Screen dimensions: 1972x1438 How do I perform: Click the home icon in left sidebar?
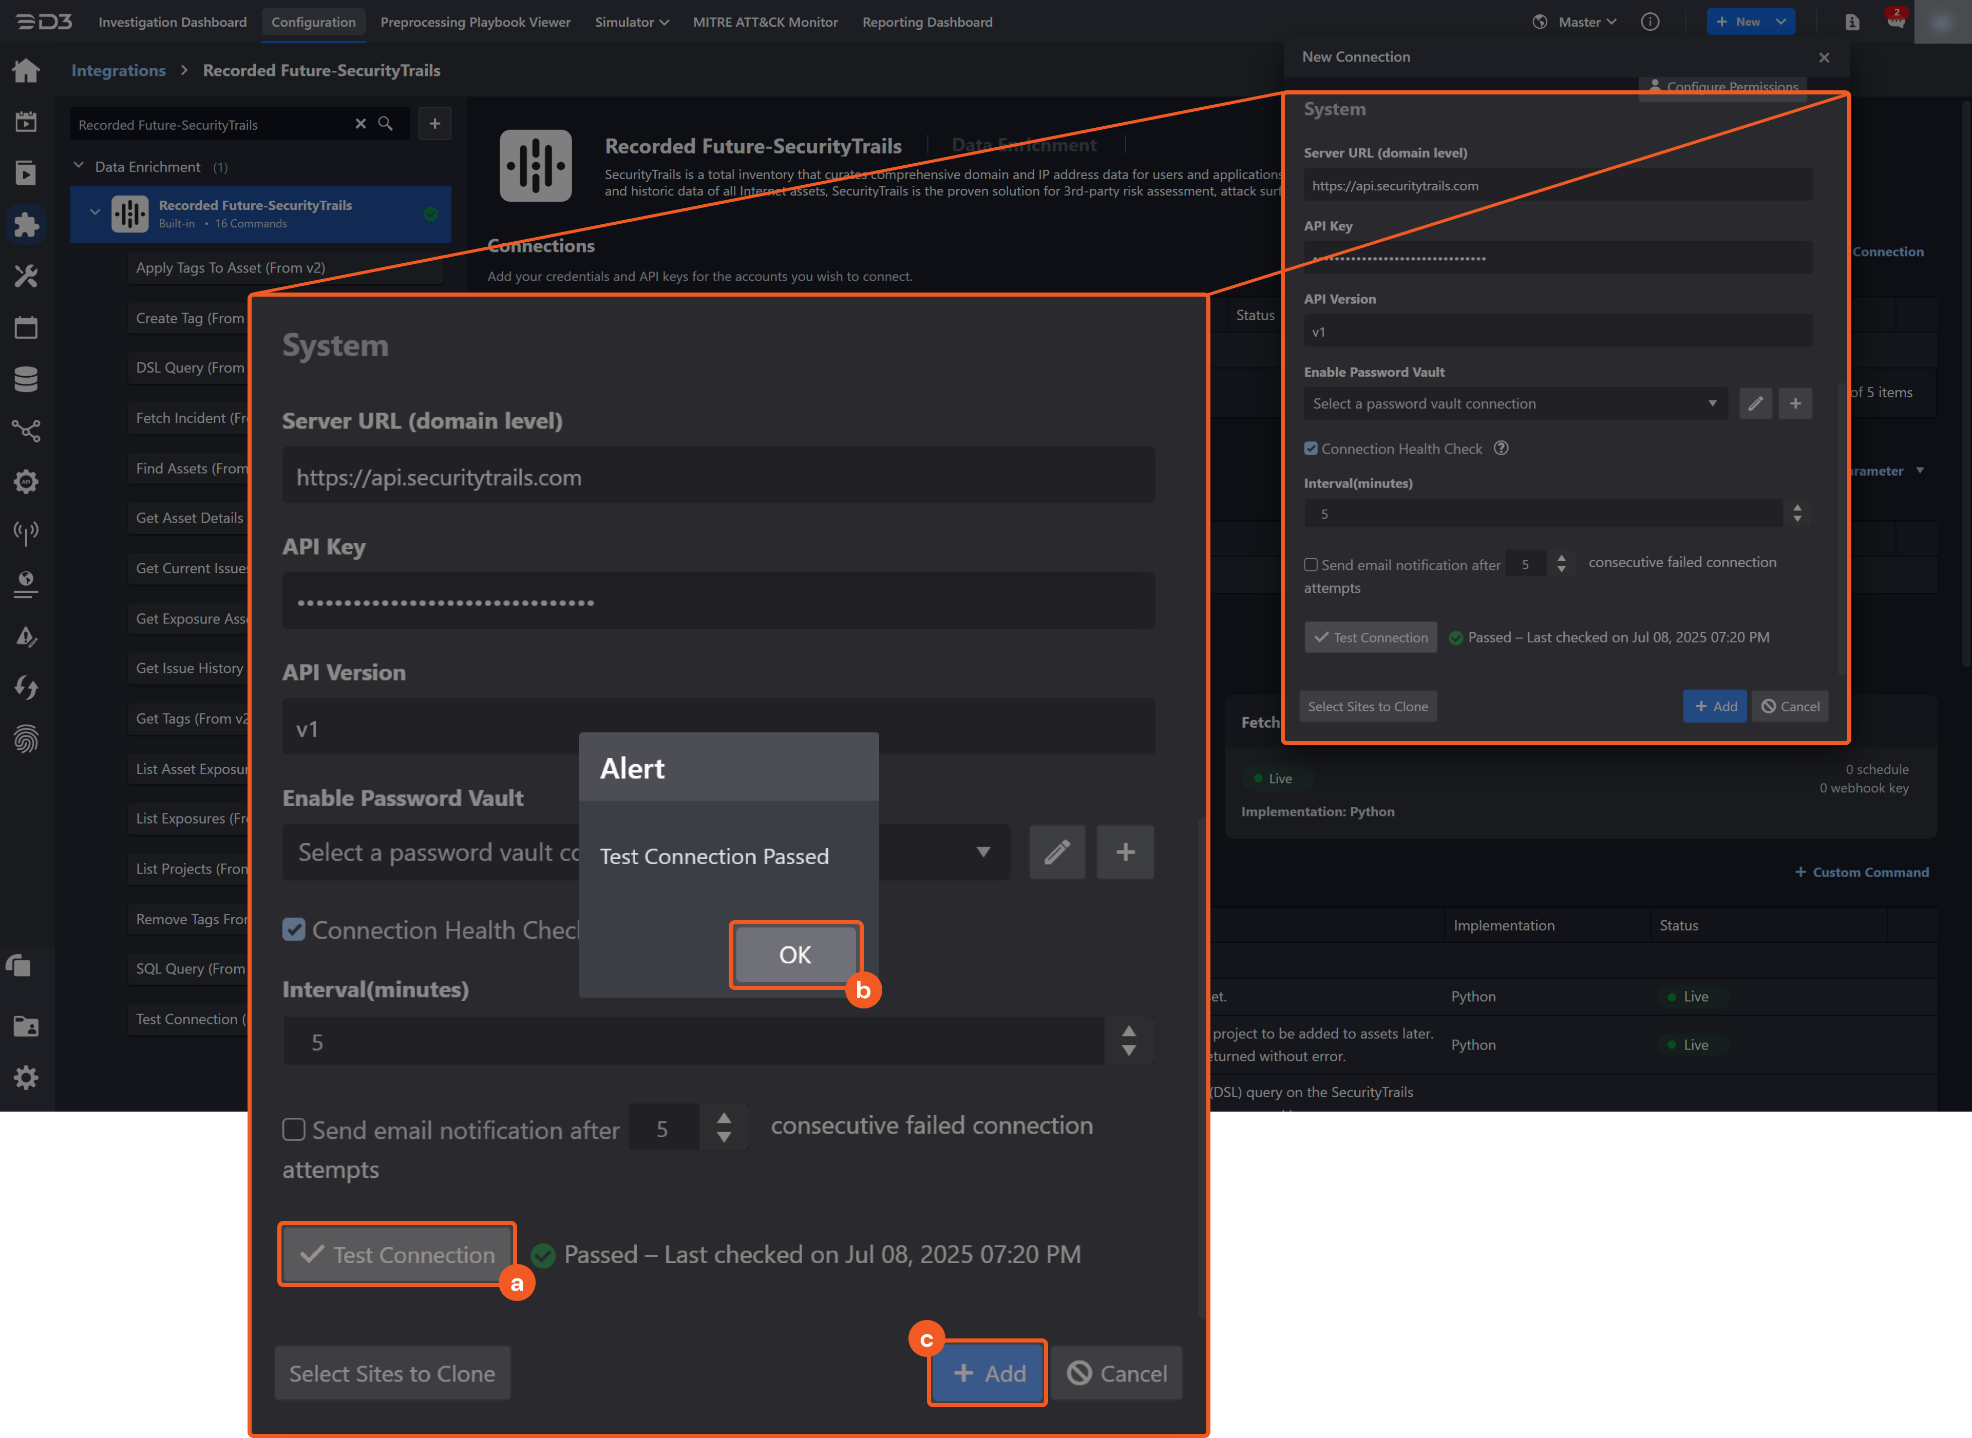pos(26,70)
